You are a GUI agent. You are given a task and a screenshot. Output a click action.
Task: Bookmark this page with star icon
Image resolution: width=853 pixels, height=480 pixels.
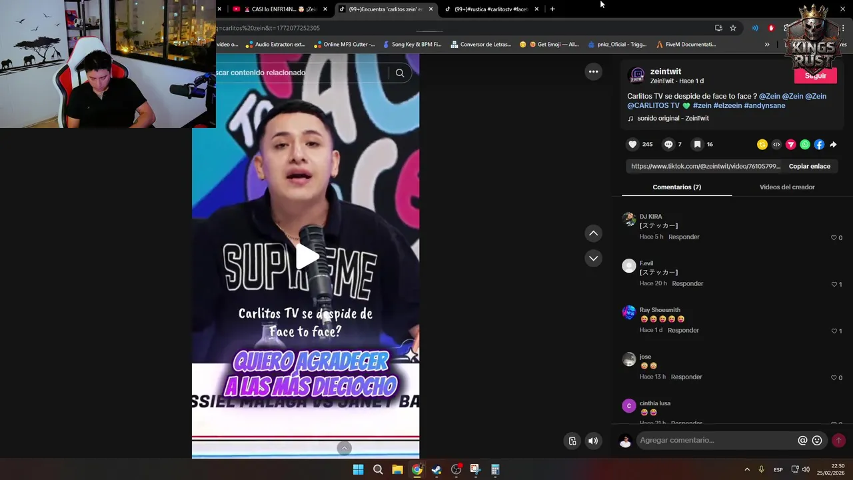[733, 28]
